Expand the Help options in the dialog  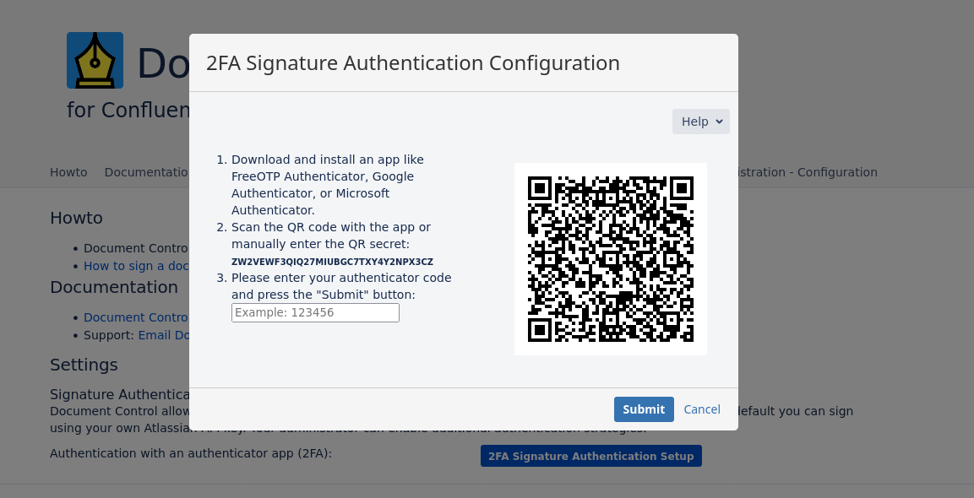[x=700, y=122]
